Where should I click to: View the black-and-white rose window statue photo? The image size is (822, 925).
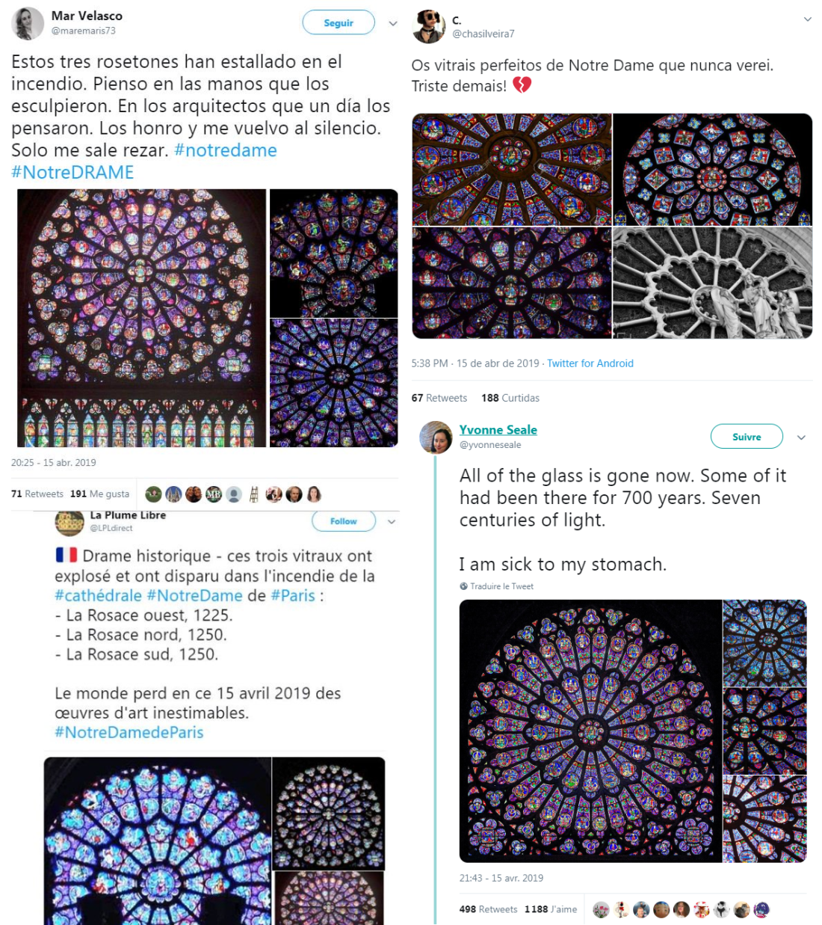point(712,283)
